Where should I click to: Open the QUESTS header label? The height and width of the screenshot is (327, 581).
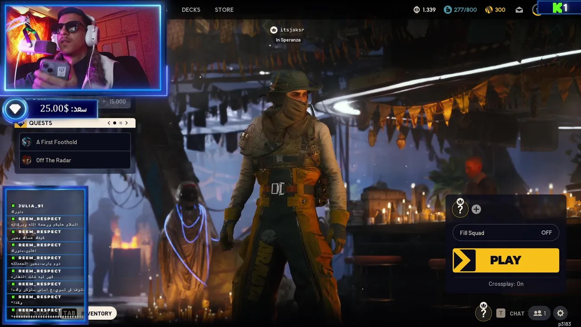40,123
